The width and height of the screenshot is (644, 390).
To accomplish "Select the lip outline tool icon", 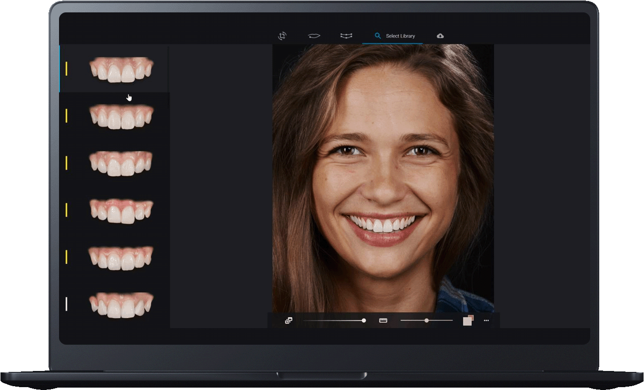I will tap(314, 36).
